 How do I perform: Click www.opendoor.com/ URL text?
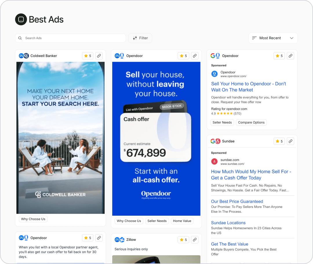[x=233, y=76]
